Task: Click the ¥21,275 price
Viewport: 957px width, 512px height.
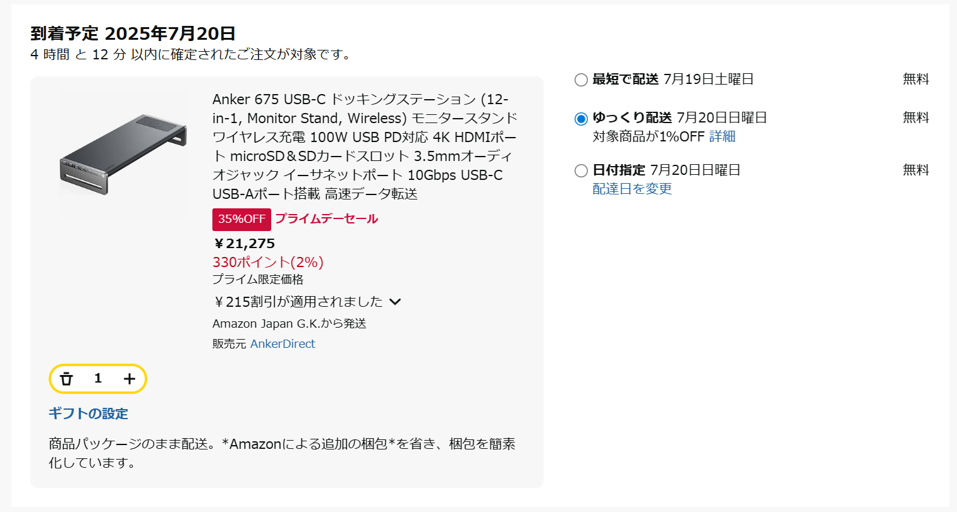Action: (x=244, y=244)
